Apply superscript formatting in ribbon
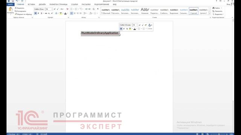241x135 pixels. point(52,13)
